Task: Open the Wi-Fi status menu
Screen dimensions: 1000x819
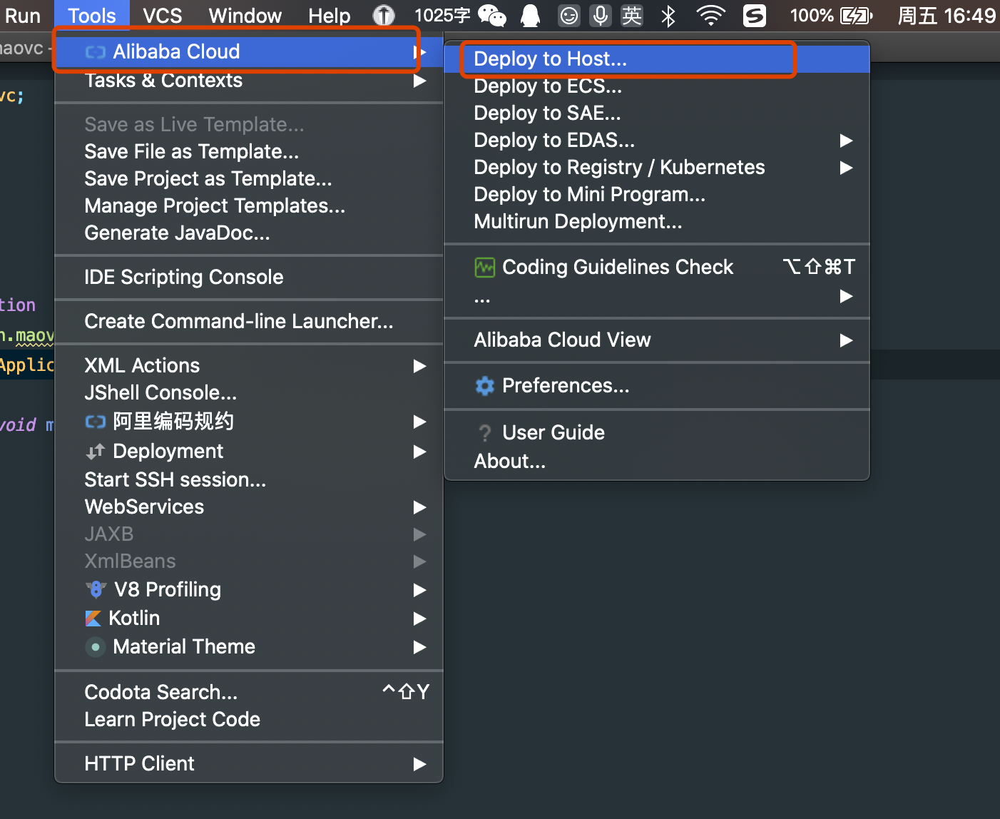Action: 711,15
